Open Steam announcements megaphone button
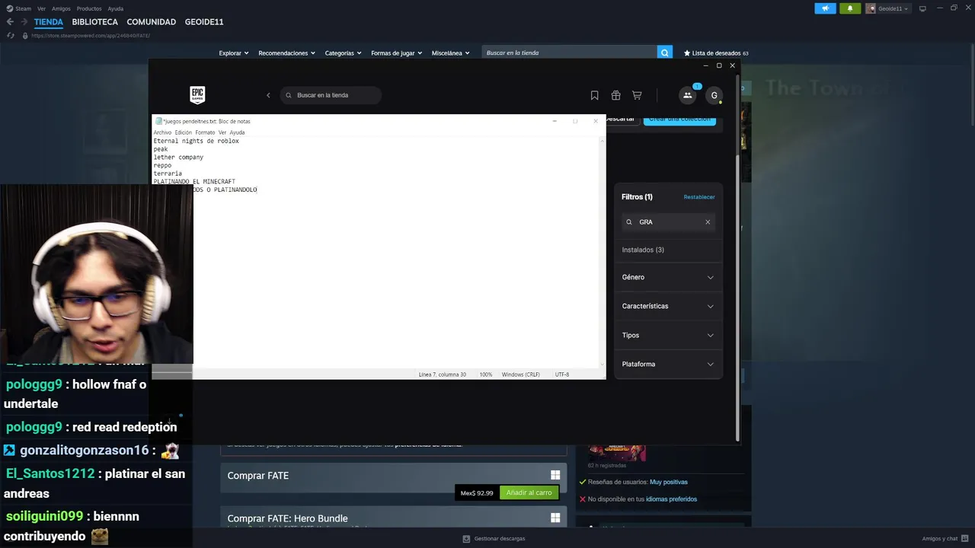Viewport: 975px width, 548px height. tap(825, 8)
